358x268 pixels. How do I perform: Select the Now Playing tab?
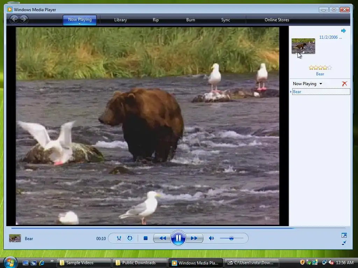(x=80, y=20)
